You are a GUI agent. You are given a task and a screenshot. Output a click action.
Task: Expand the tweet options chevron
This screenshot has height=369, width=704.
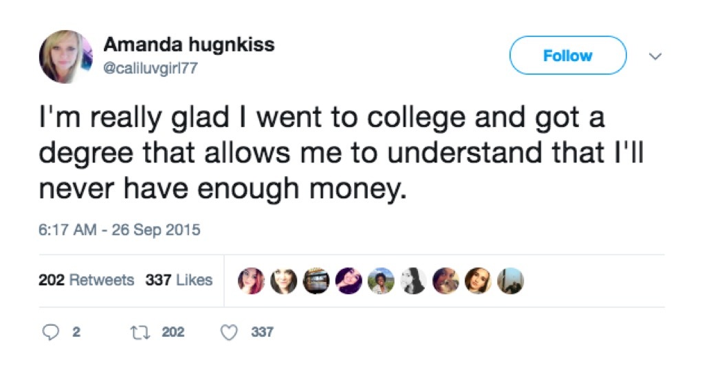[655, 56]
